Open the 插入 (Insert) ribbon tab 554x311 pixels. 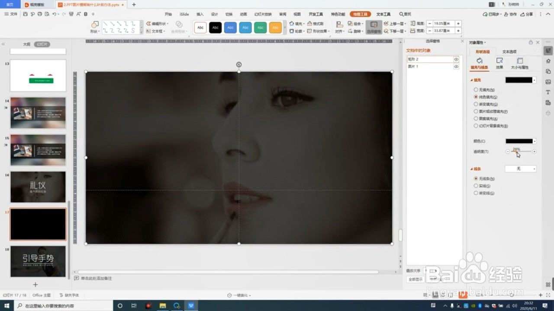click(200, 14)
